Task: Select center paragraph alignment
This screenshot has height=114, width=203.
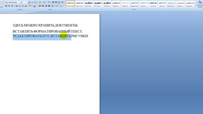Action: 43,6
